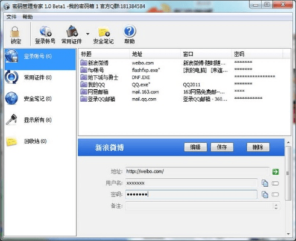Click the mail.qq.com address cell
The image size is (296, 241).
(144, 99)
